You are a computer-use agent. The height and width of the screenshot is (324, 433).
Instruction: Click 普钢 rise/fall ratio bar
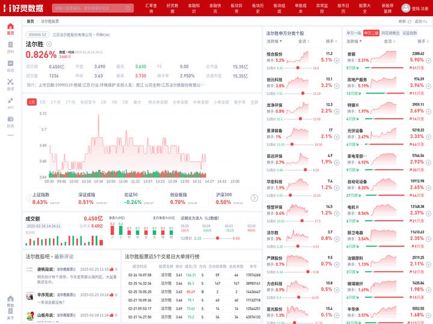(x=384, y=68)
